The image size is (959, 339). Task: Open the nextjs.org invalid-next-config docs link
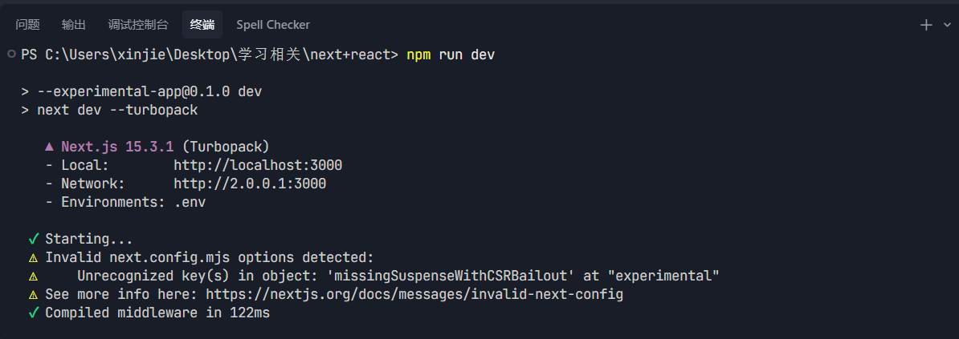click(414, 294)
